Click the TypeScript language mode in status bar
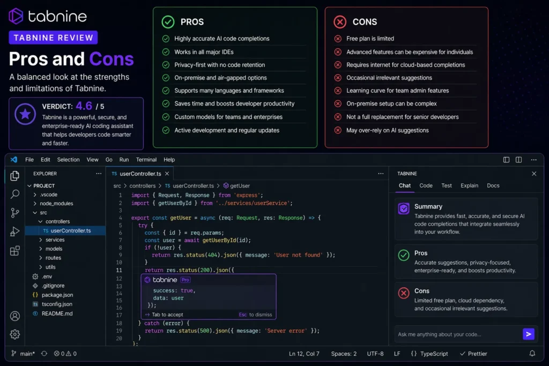Image resolution: width=549 pixels, height=366 pixels. [x=429, y=353]
